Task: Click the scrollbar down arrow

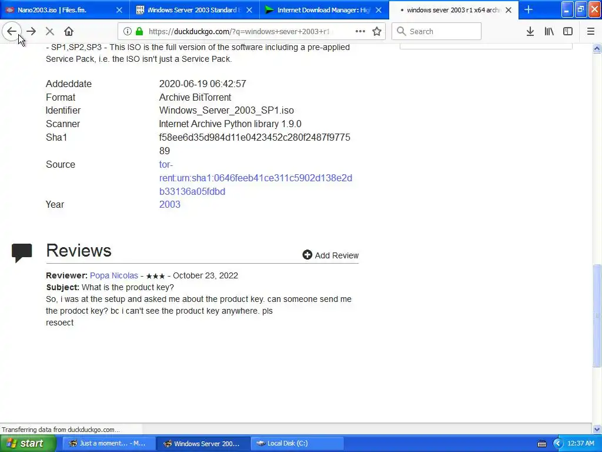Action: coord(597,429)
